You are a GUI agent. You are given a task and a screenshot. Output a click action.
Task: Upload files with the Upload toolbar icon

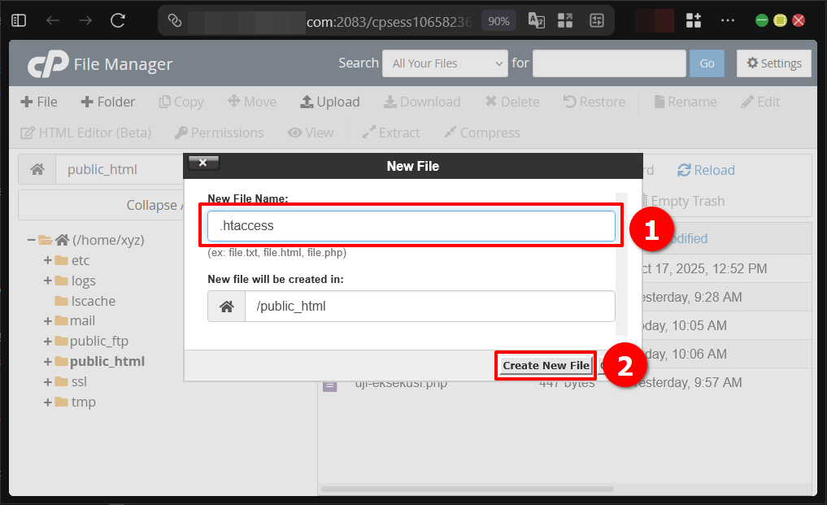coord(329,102)
